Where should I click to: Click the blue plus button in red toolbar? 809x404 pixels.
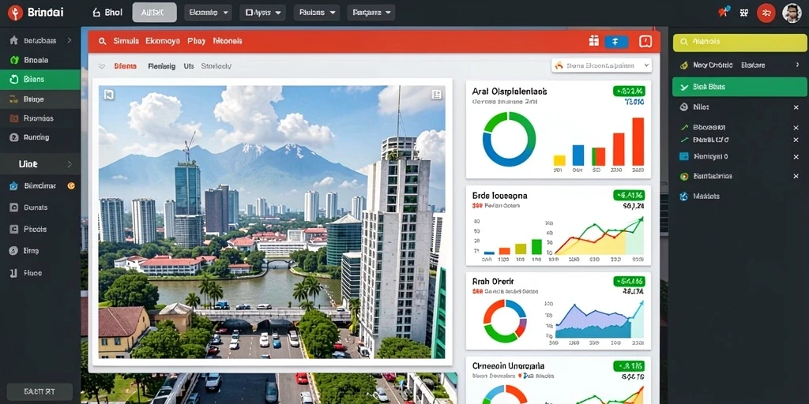(616, 42)
